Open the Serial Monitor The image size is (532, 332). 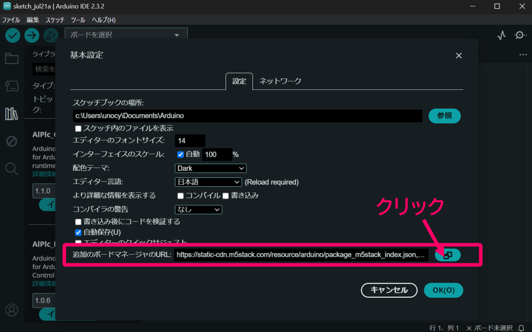pos(520,35)
